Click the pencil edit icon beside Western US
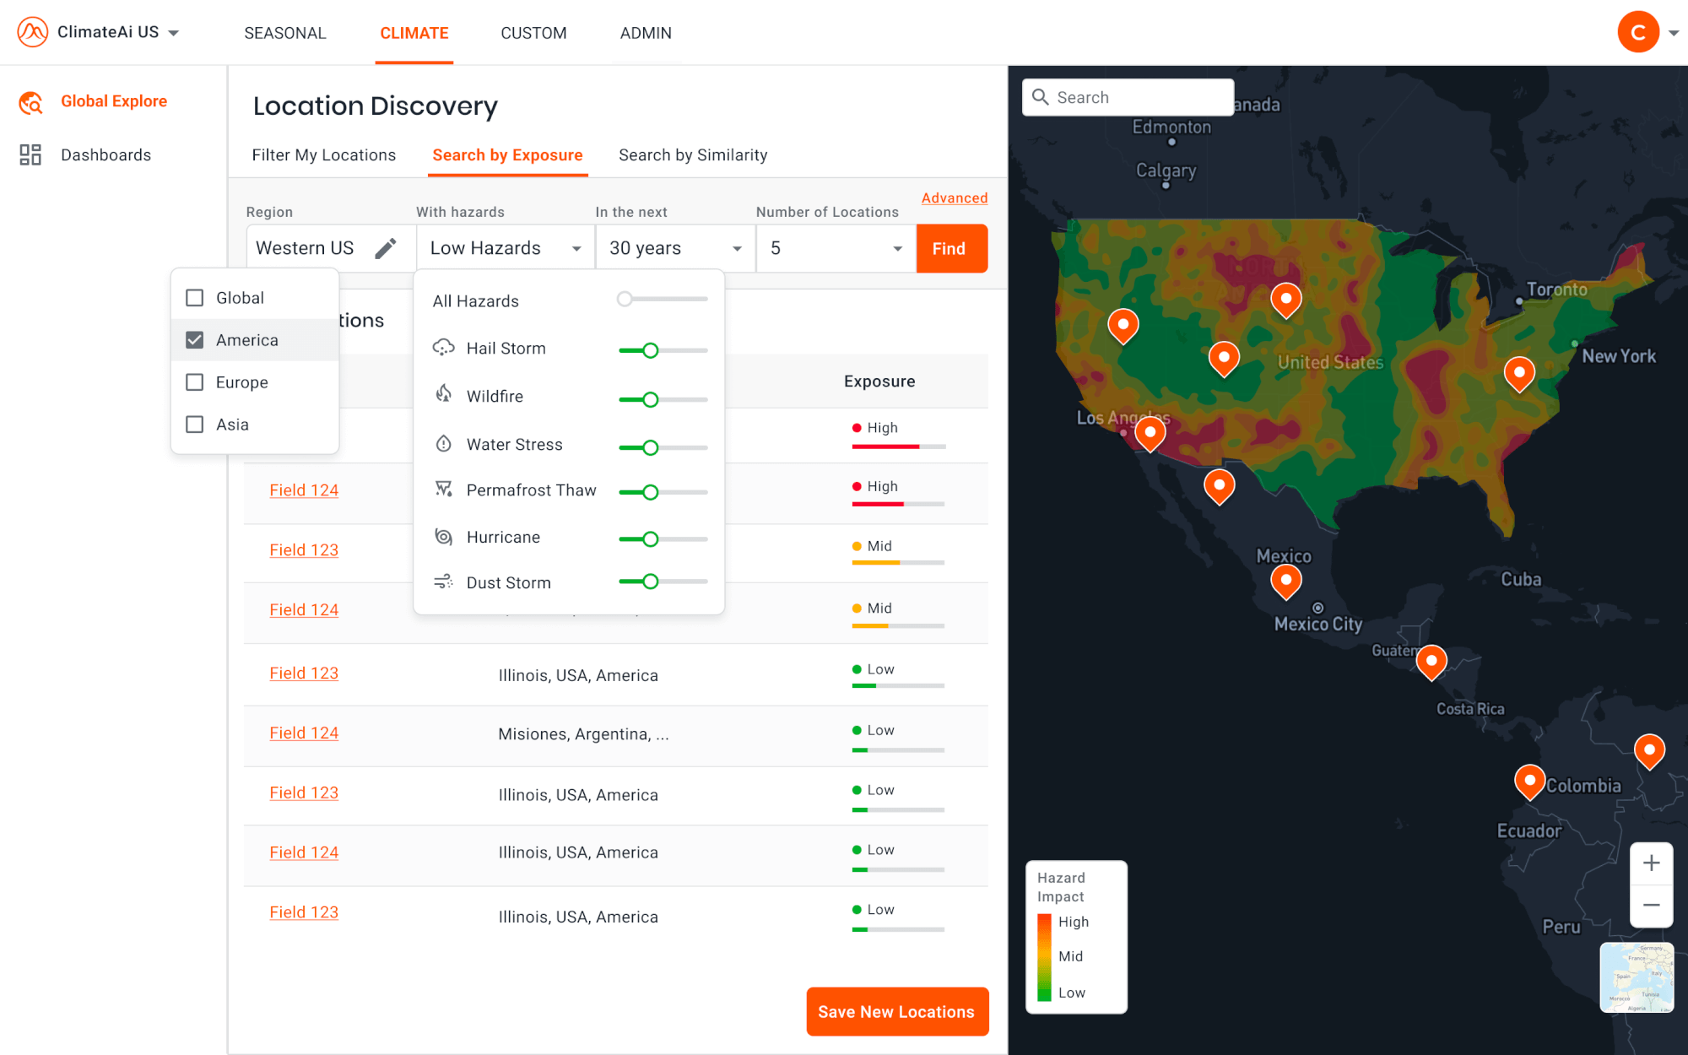The width and height of the screenshot is (1688, 1055). pos(386,248)
